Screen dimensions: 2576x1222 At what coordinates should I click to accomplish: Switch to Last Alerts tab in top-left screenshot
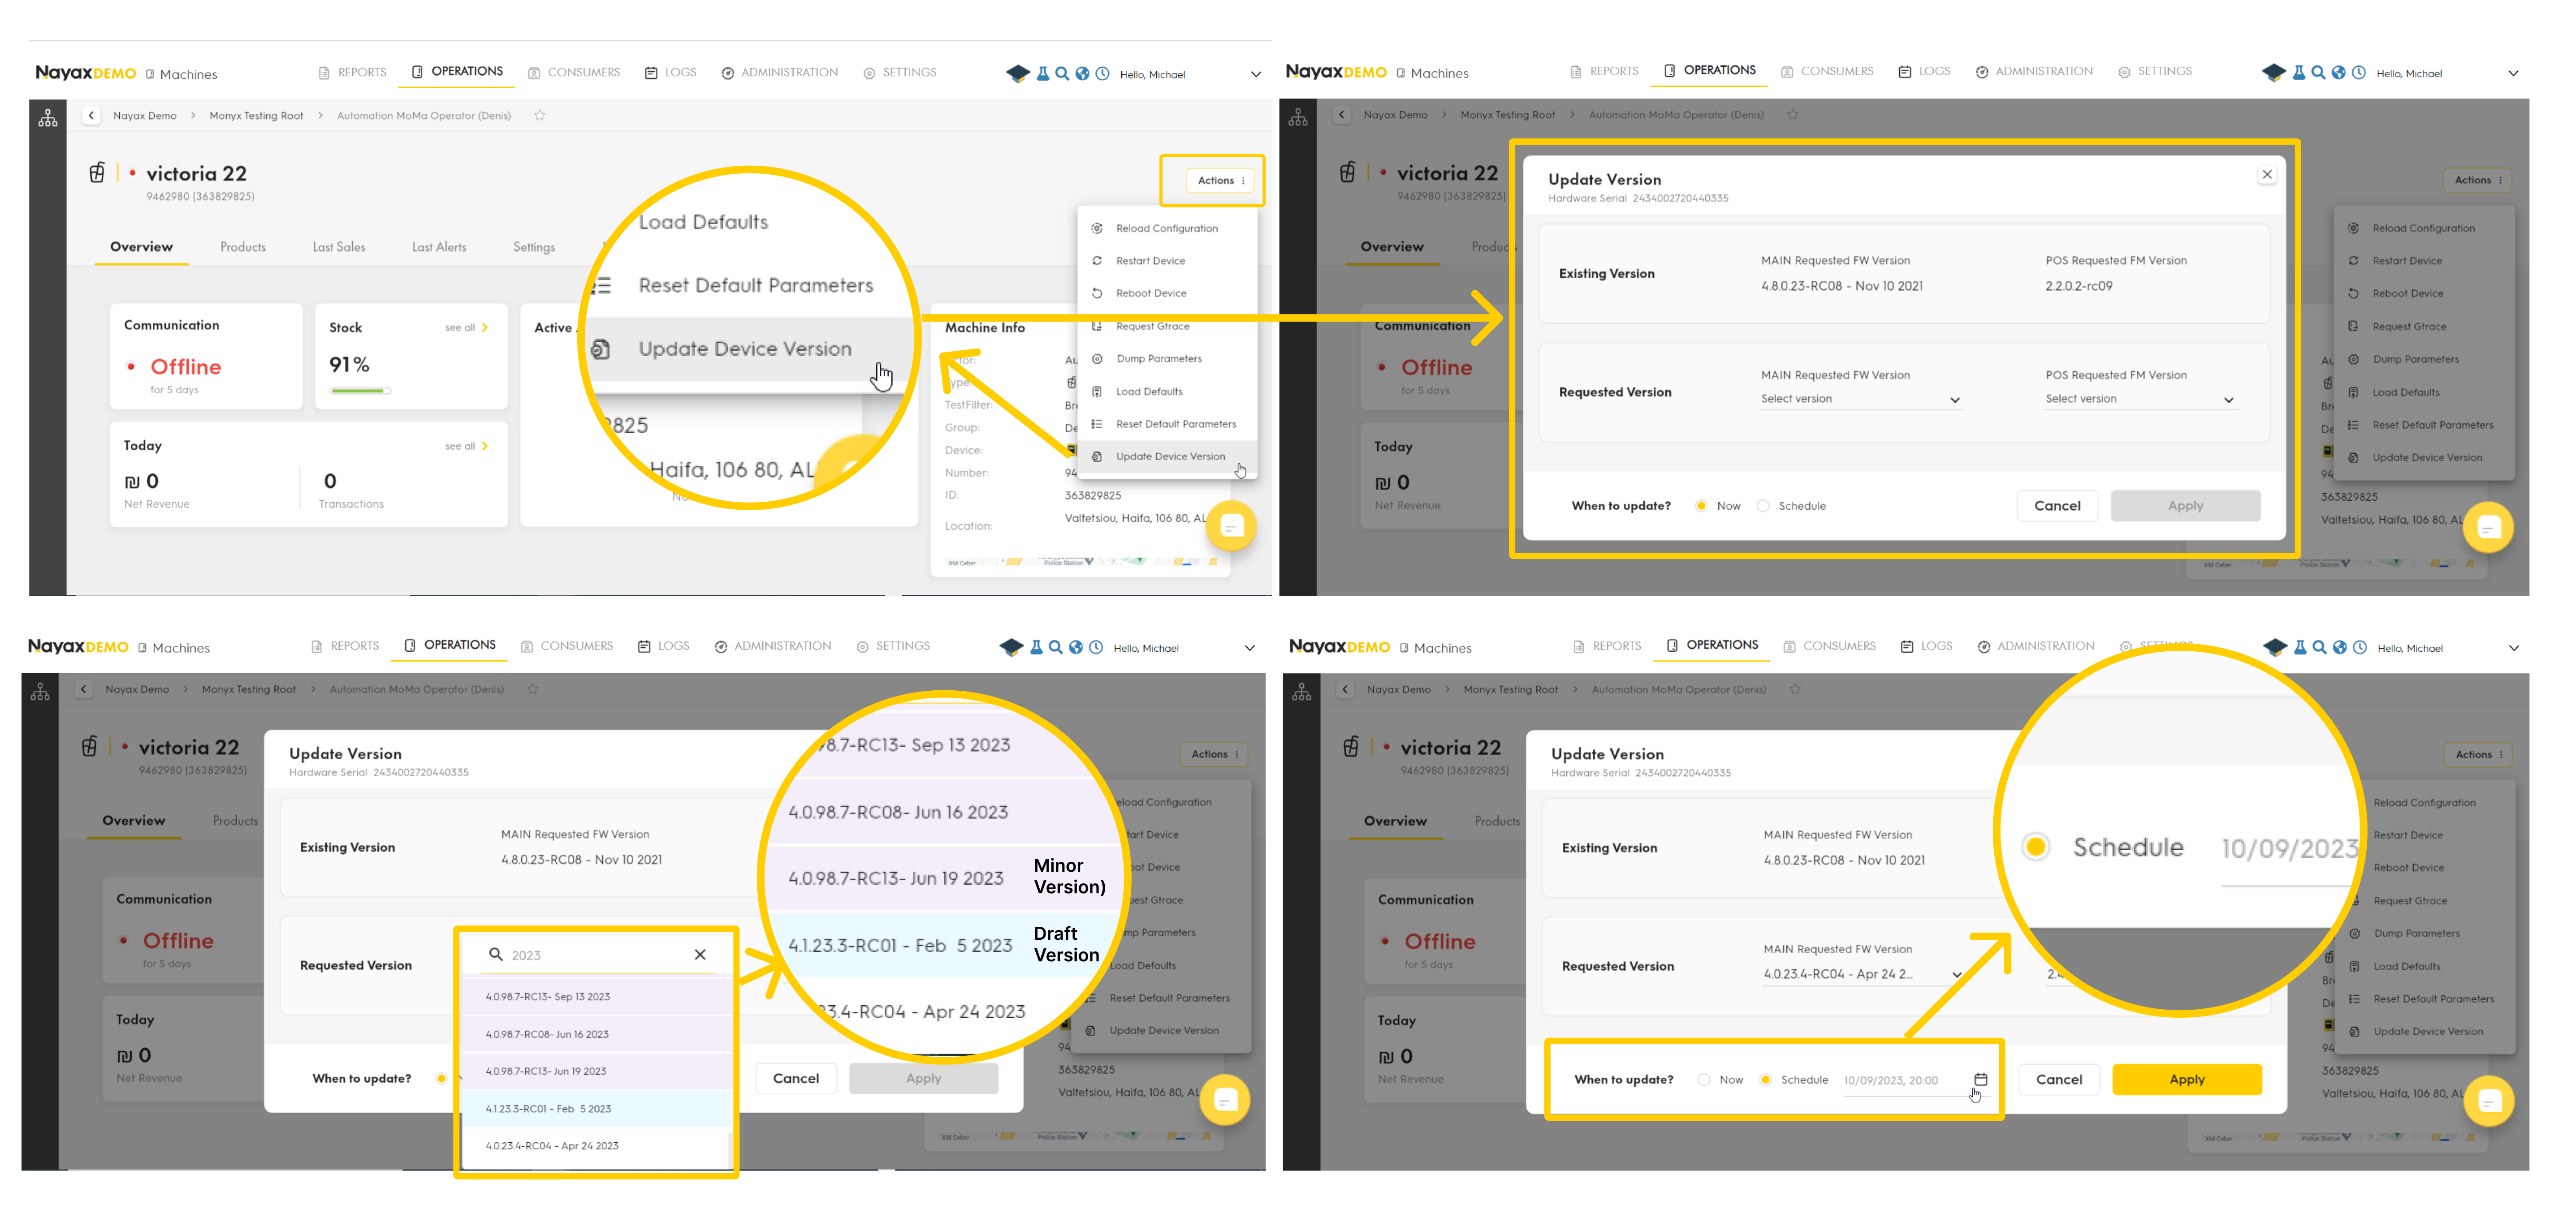(x=439, y=248)
